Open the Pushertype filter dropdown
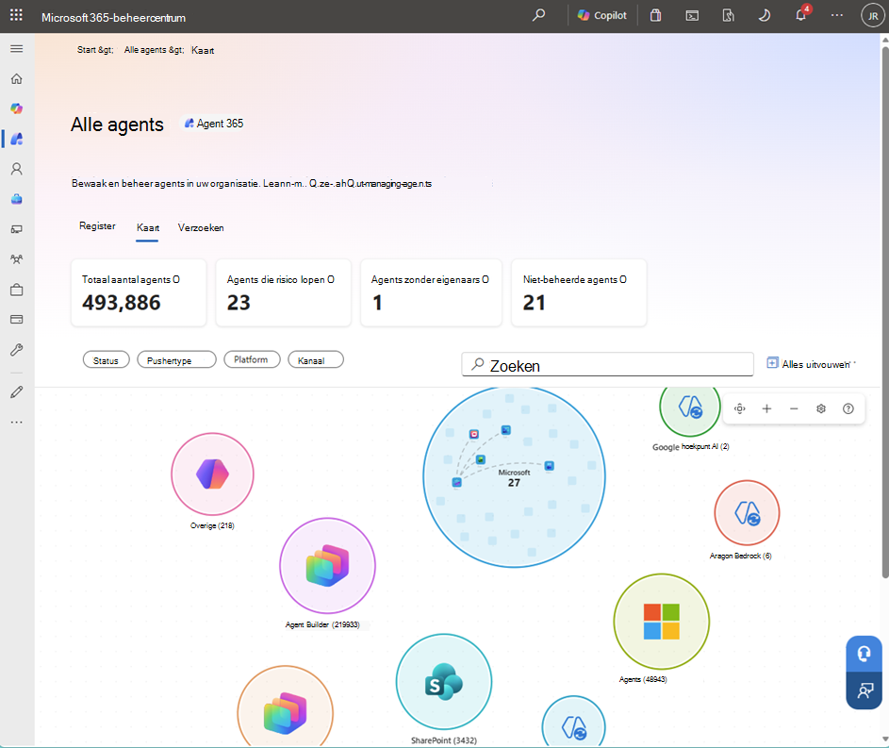 coord(176,360)
